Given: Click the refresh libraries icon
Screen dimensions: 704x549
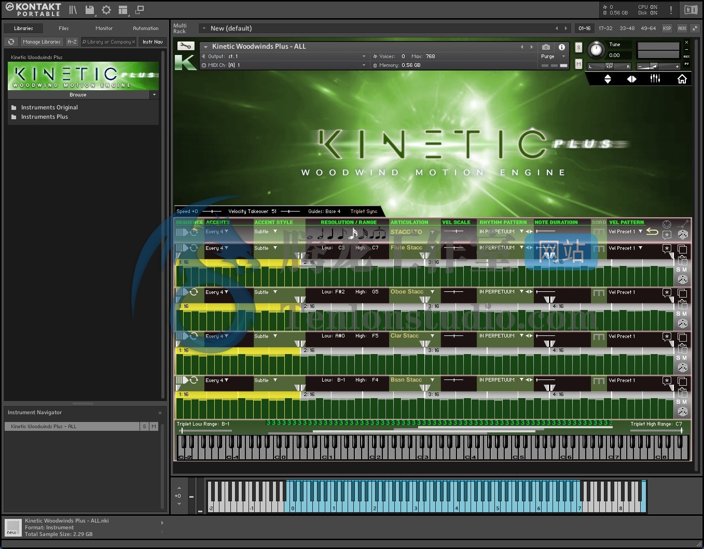Looking at the screenshot, I should coord(11,42).
